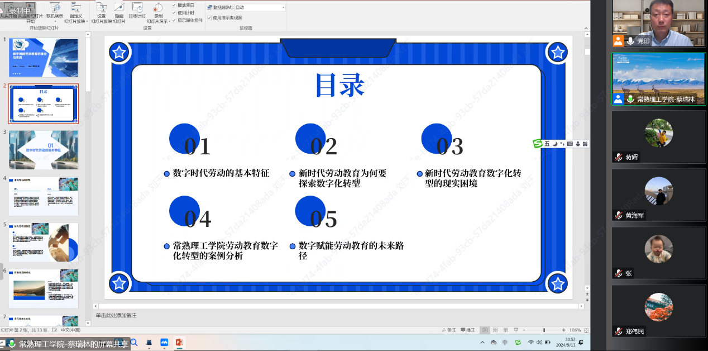This screenshot has height=351, width=708.
Task: Disable 使用演示者视图 checkbox
Action: click(x=209, y=17)
